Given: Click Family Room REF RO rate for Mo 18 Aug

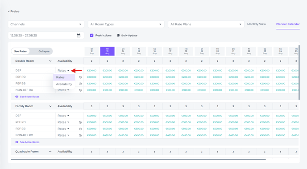Looking at the screenshot, I should point(186,122).
